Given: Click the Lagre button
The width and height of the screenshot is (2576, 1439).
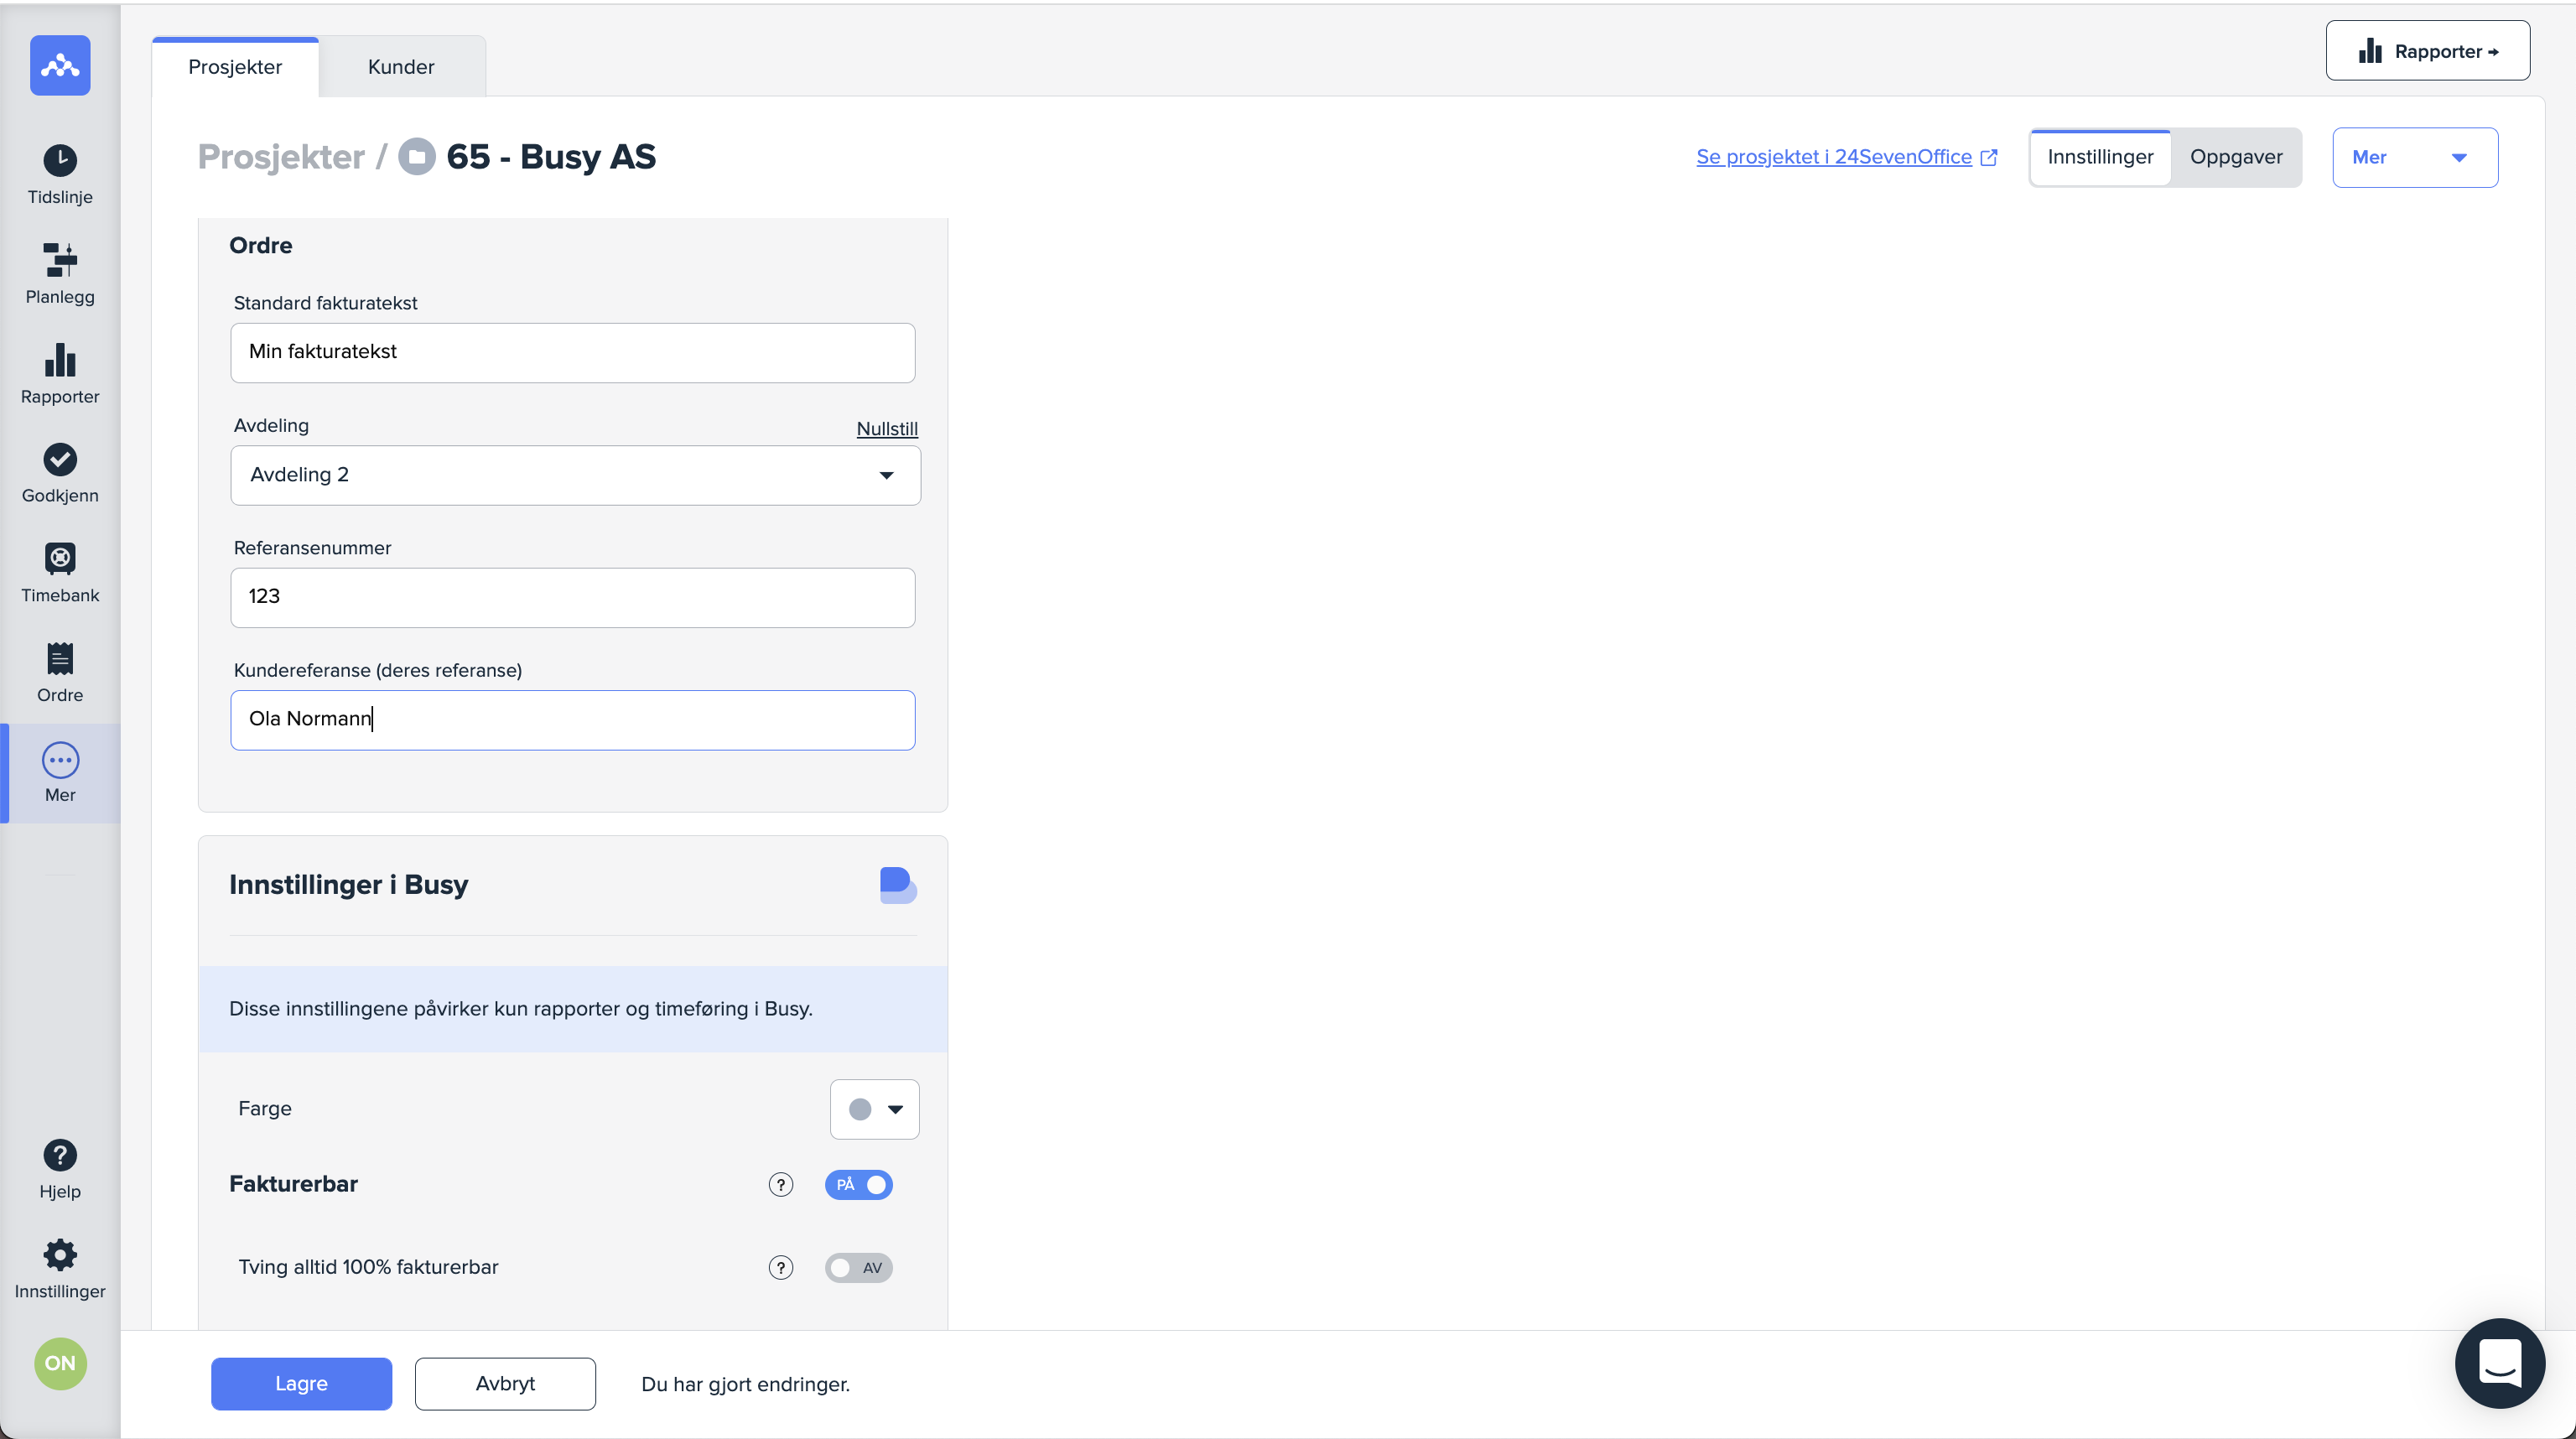Looking at the screenshot, I should point(301,1384).
